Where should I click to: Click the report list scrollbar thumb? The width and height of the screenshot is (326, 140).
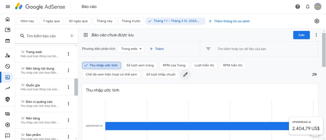pyautogui.click(x=76, y=87)
